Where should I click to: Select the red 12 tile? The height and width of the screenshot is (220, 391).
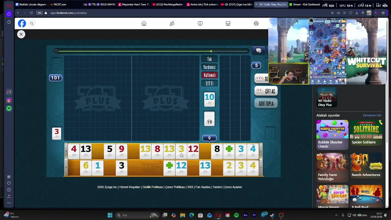193,151
